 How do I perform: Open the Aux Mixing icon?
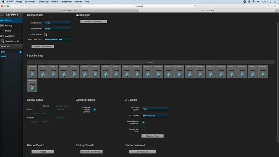click(2, 36)
